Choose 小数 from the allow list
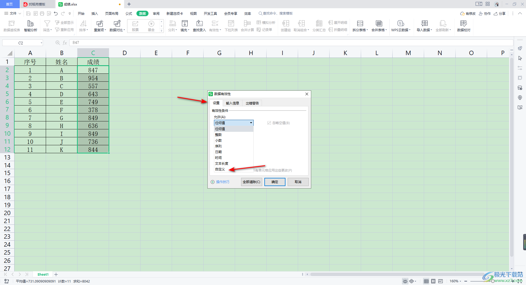 [x=234, y=140]
